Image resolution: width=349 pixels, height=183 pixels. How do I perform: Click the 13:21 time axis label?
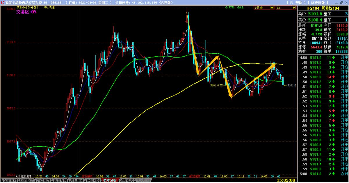[x=39, y=176]
